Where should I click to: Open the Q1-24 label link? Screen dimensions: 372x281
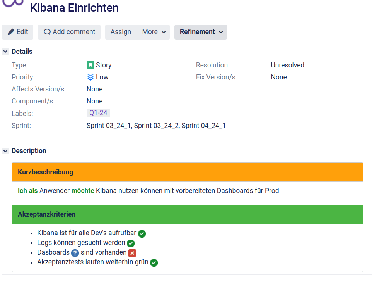tap(98, 113)
